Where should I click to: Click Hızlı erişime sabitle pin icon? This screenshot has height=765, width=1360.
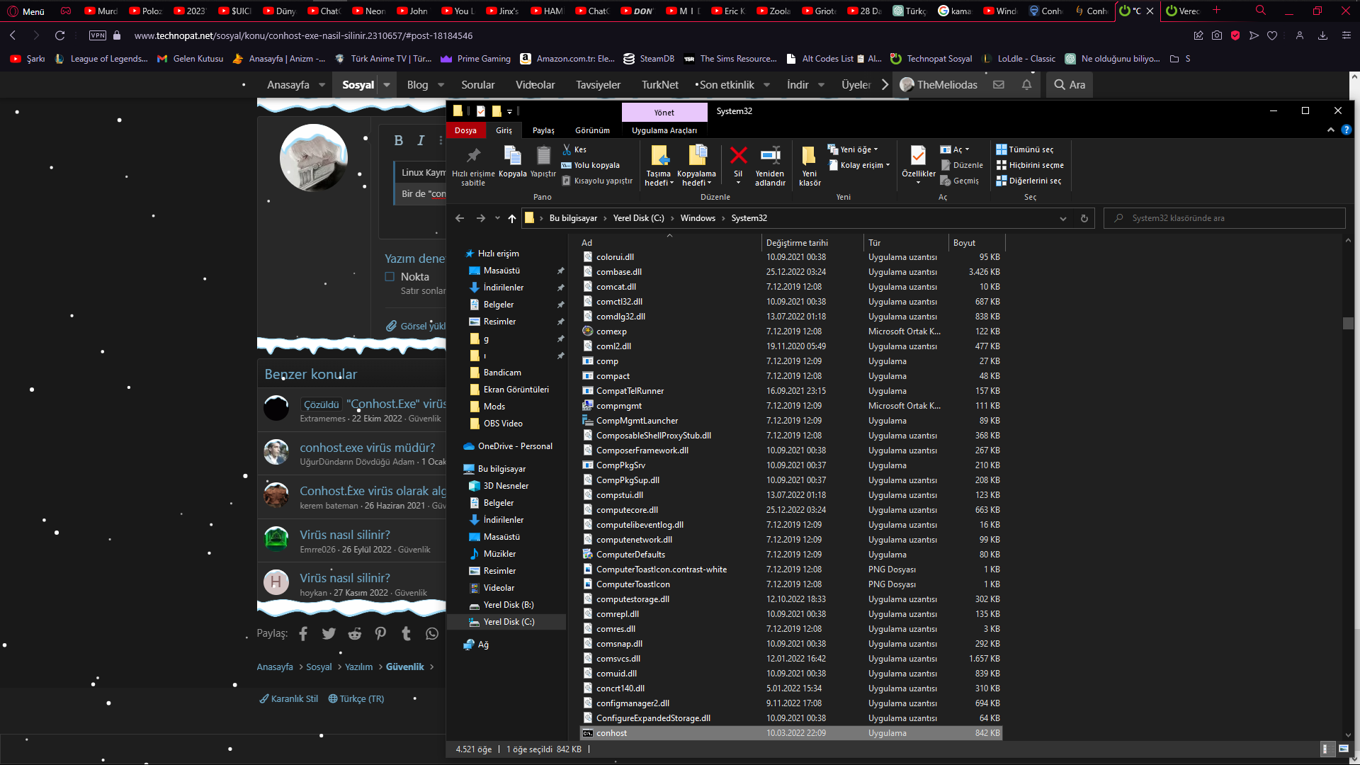473,156
